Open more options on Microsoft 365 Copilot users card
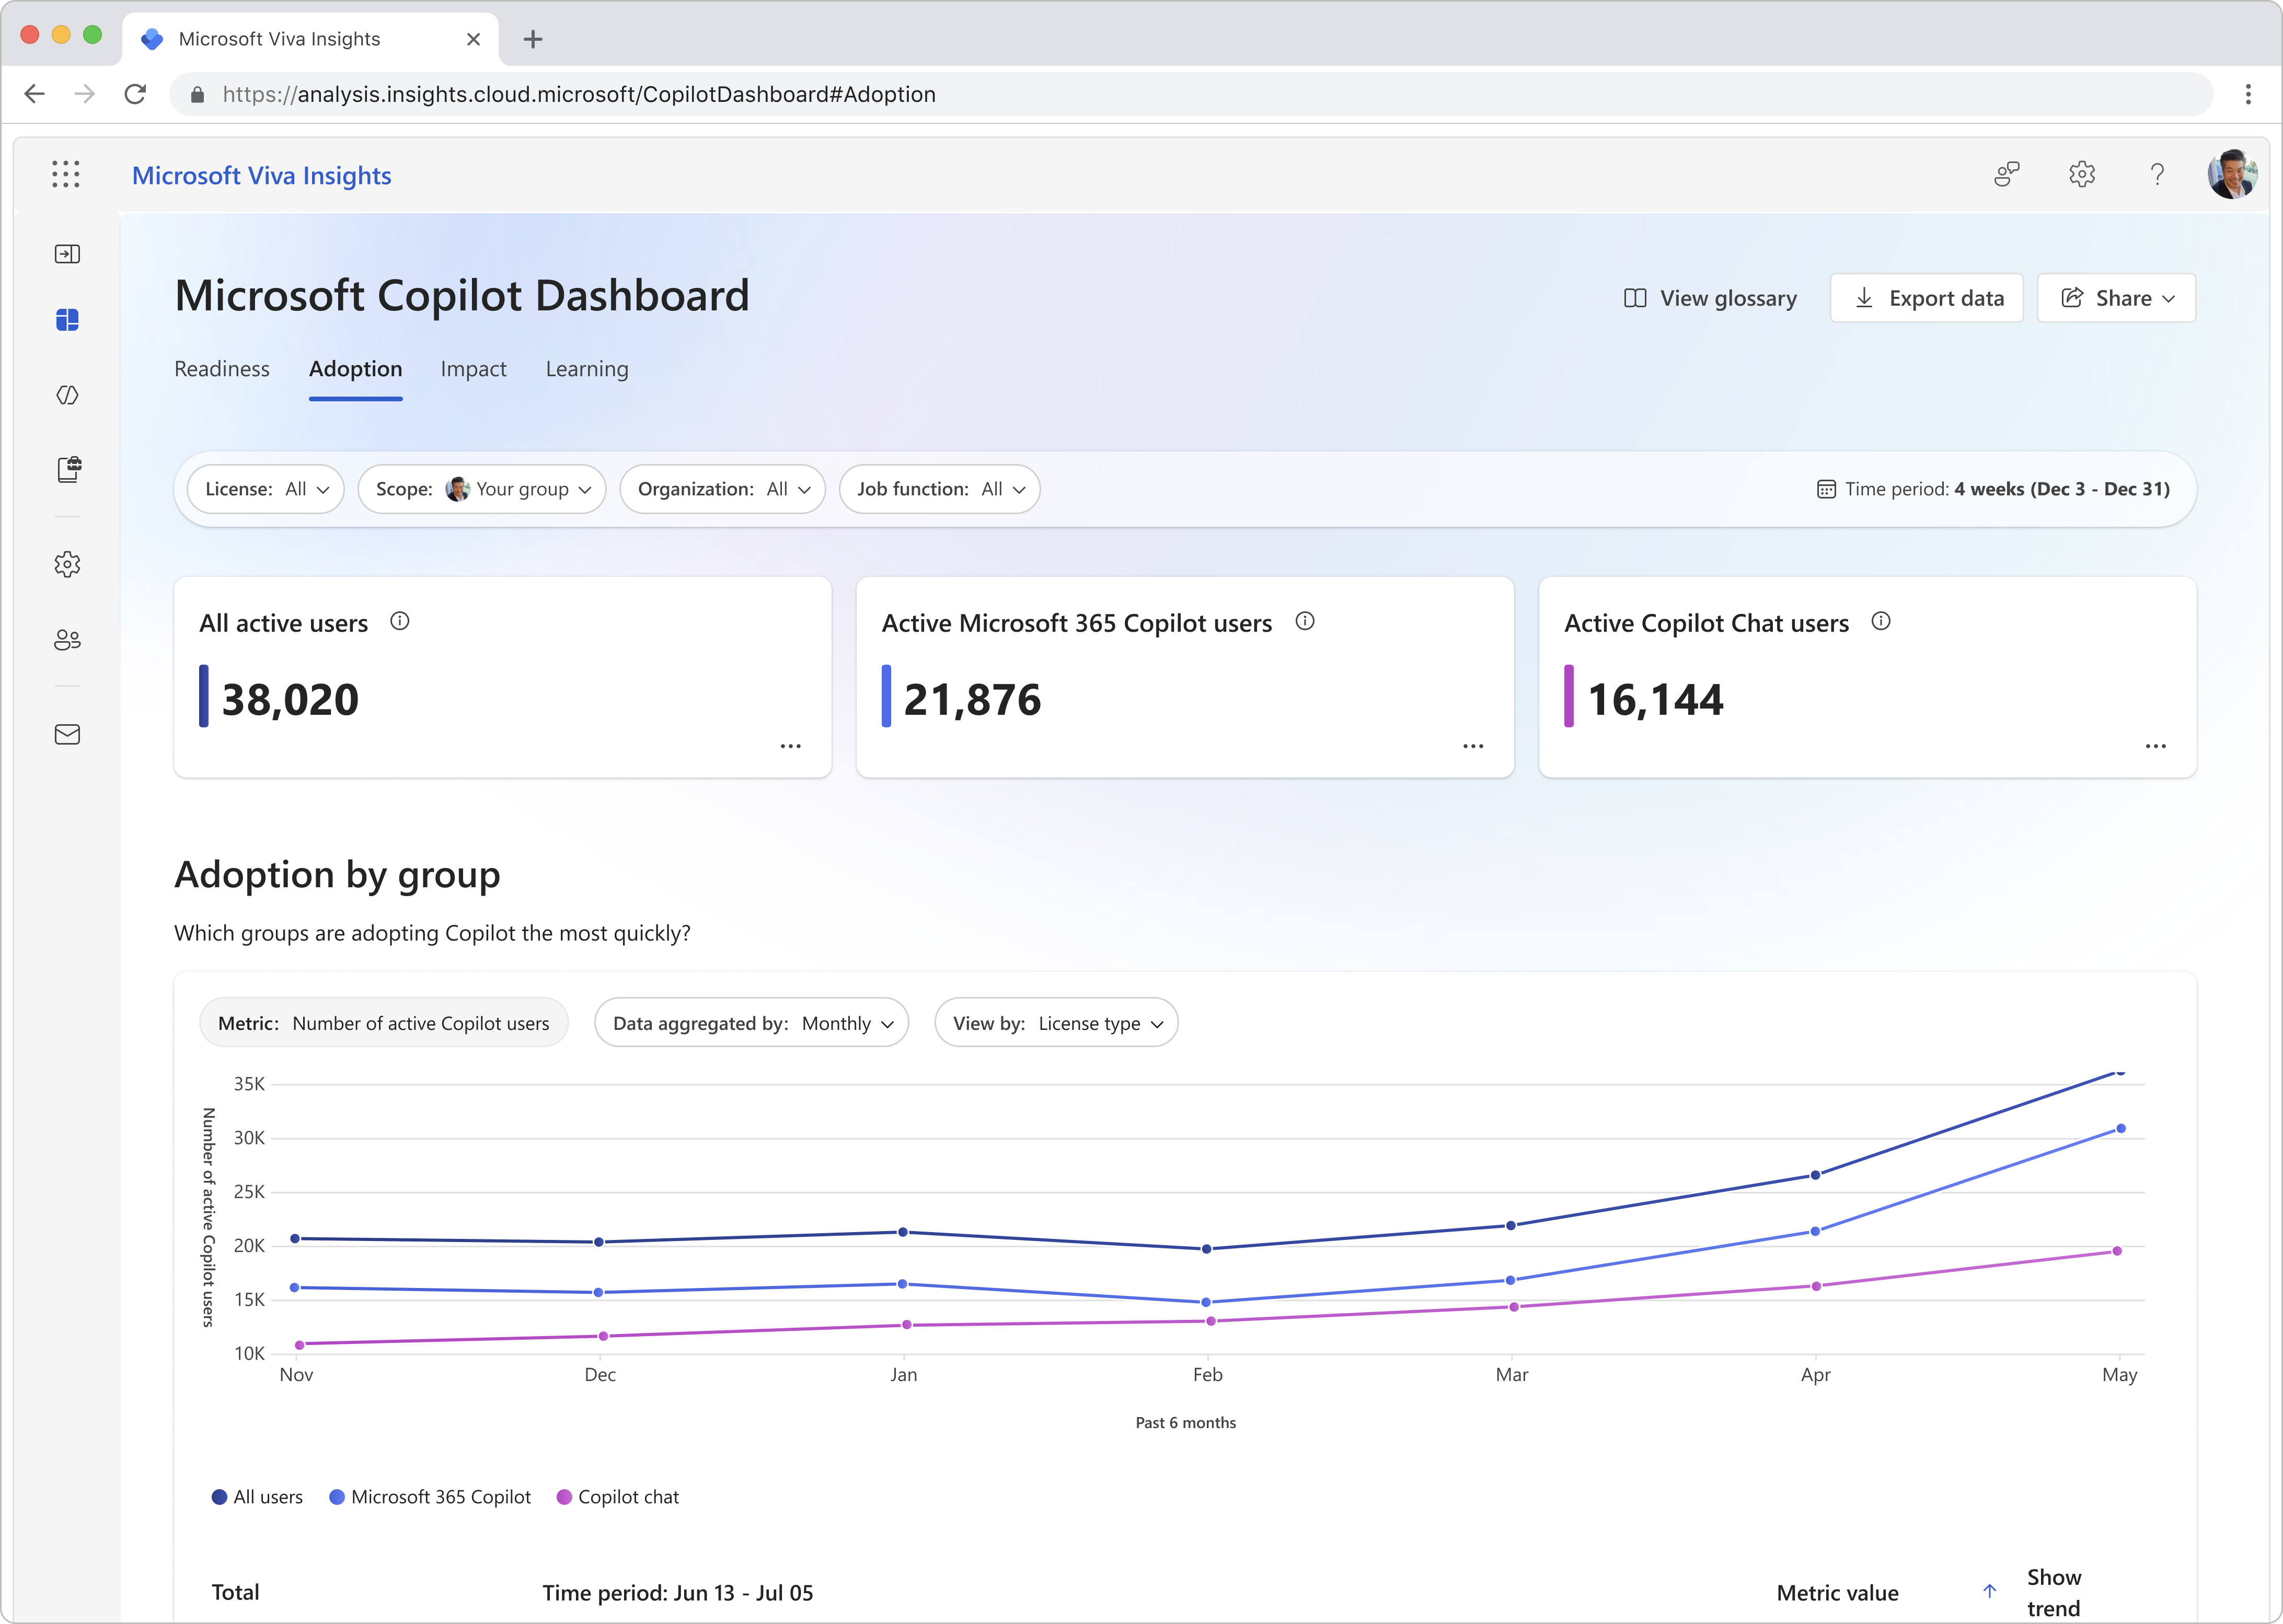The width and height of the screenshot is (2283, 1624). tap(1473, 746)
